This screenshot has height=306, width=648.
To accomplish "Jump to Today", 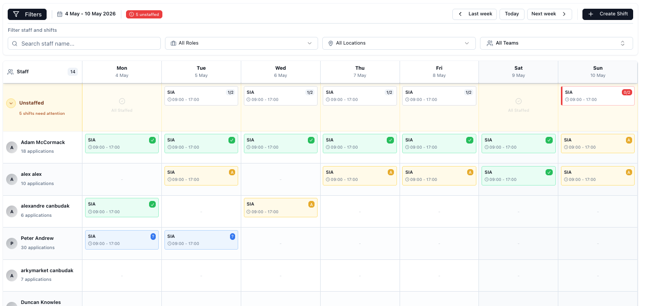I will coord(512,14).
